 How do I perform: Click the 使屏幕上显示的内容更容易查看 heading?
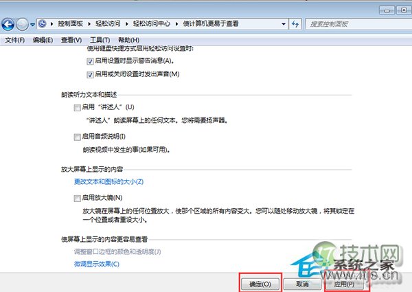(104, 239)
